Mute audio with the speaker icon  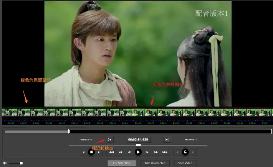click(x=5, y=163)
